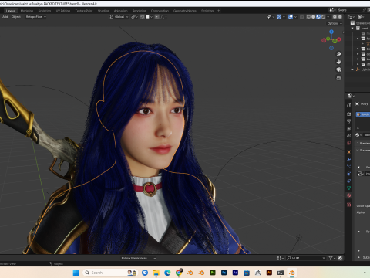Toggle show gizmos button
Image resolution: width=370 pixels, height=278 pixels.
[x=279, y=17]
